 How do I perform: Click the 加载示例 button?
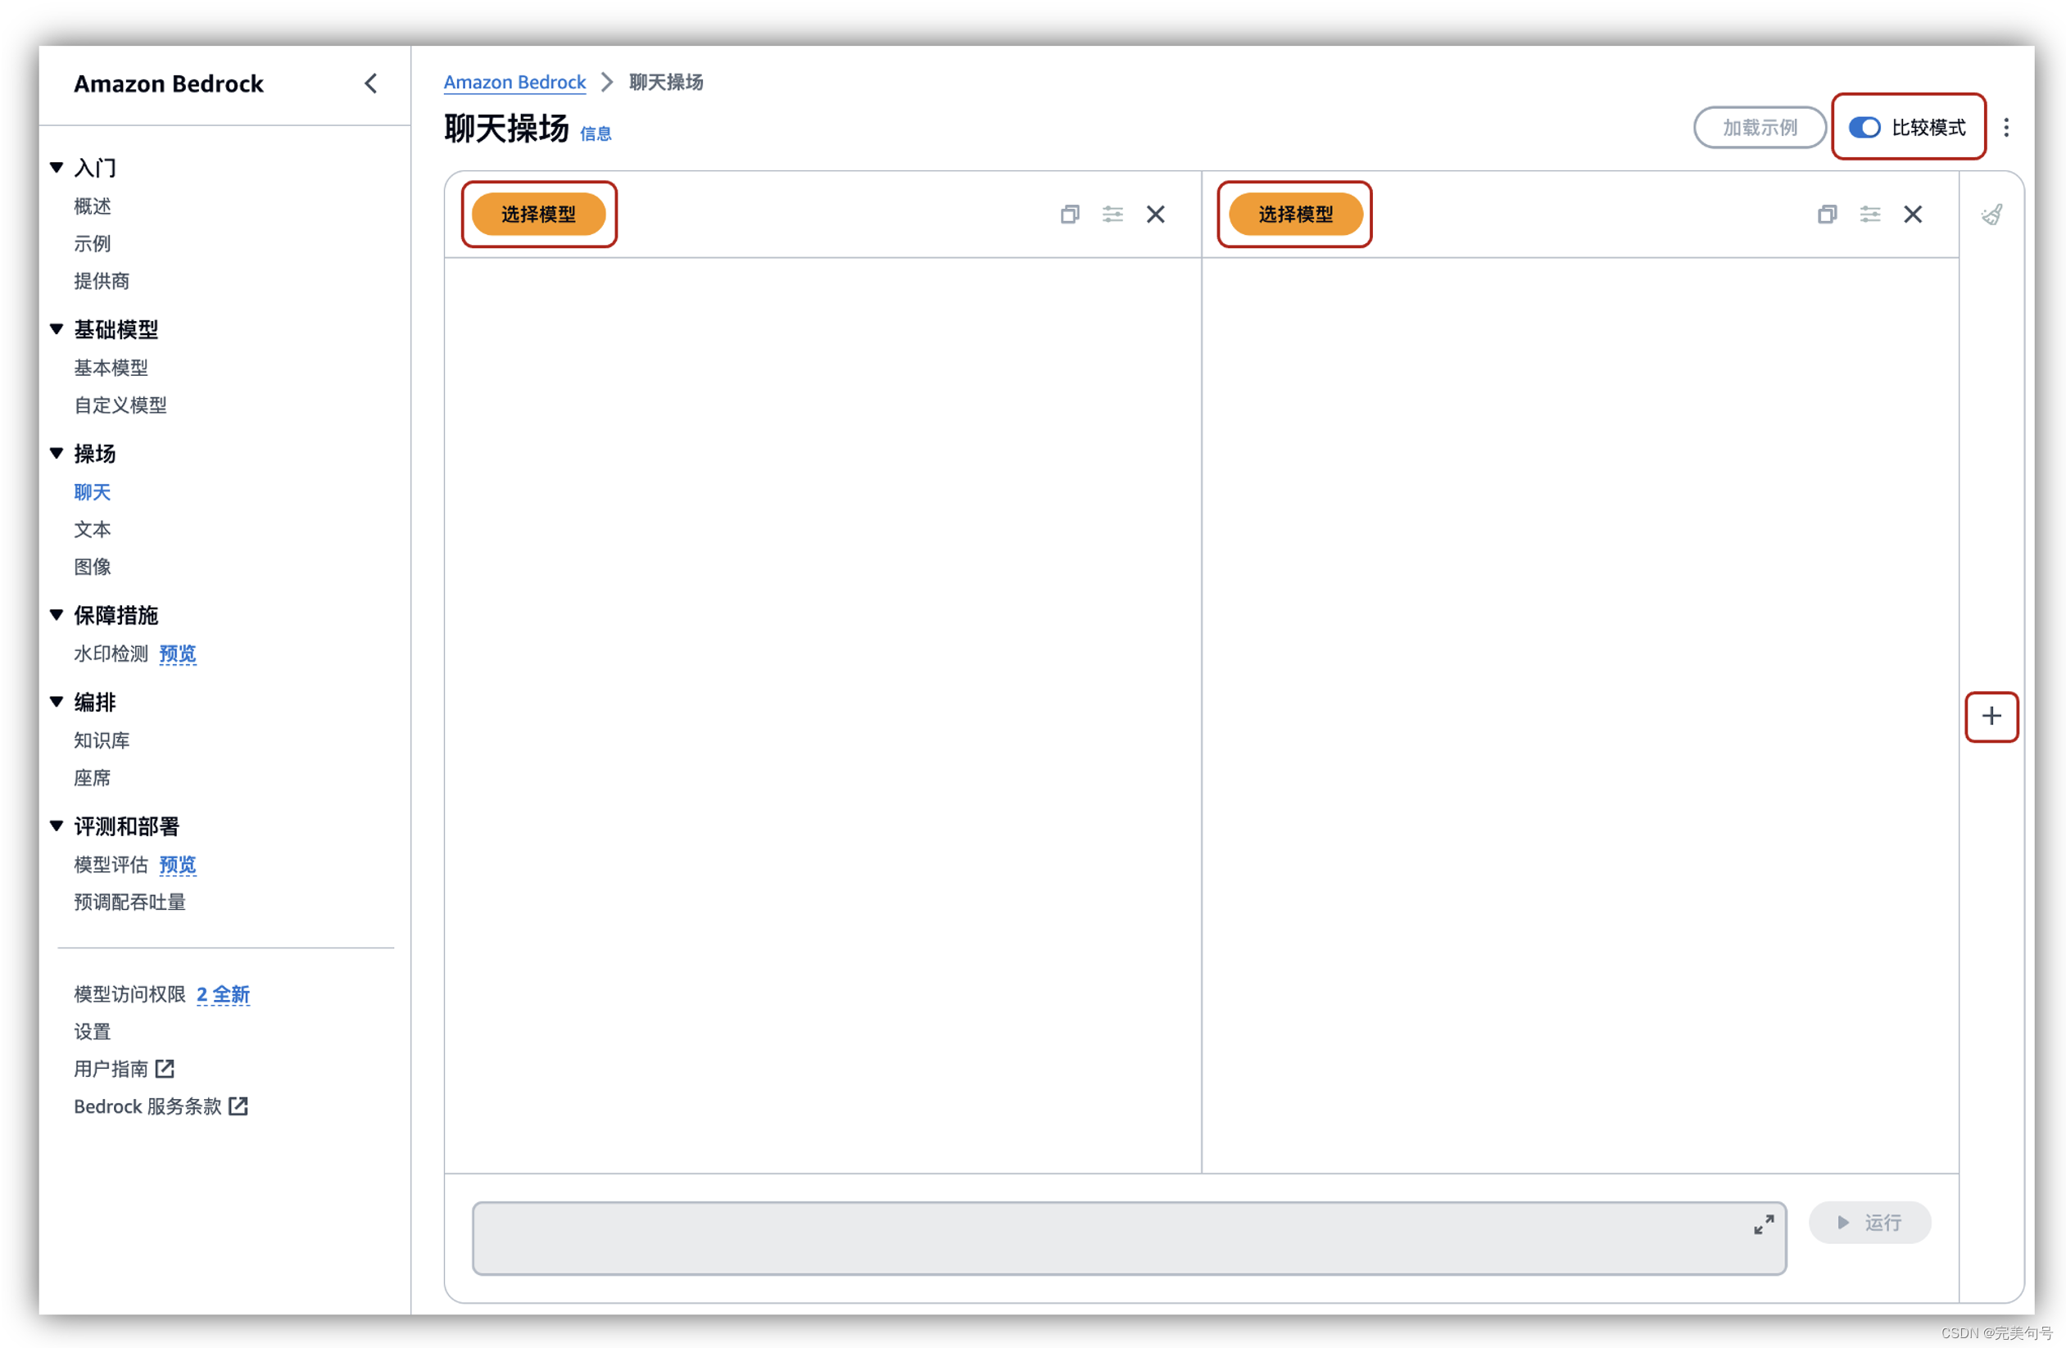click(x=1760, y=128)
